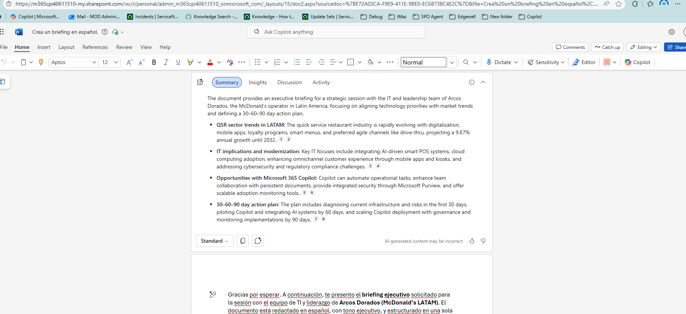
Task: Switch to the View tab
Action: [146, 47]
